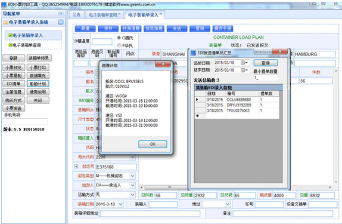Click the 小票复制 button

[x=14, y=76]
